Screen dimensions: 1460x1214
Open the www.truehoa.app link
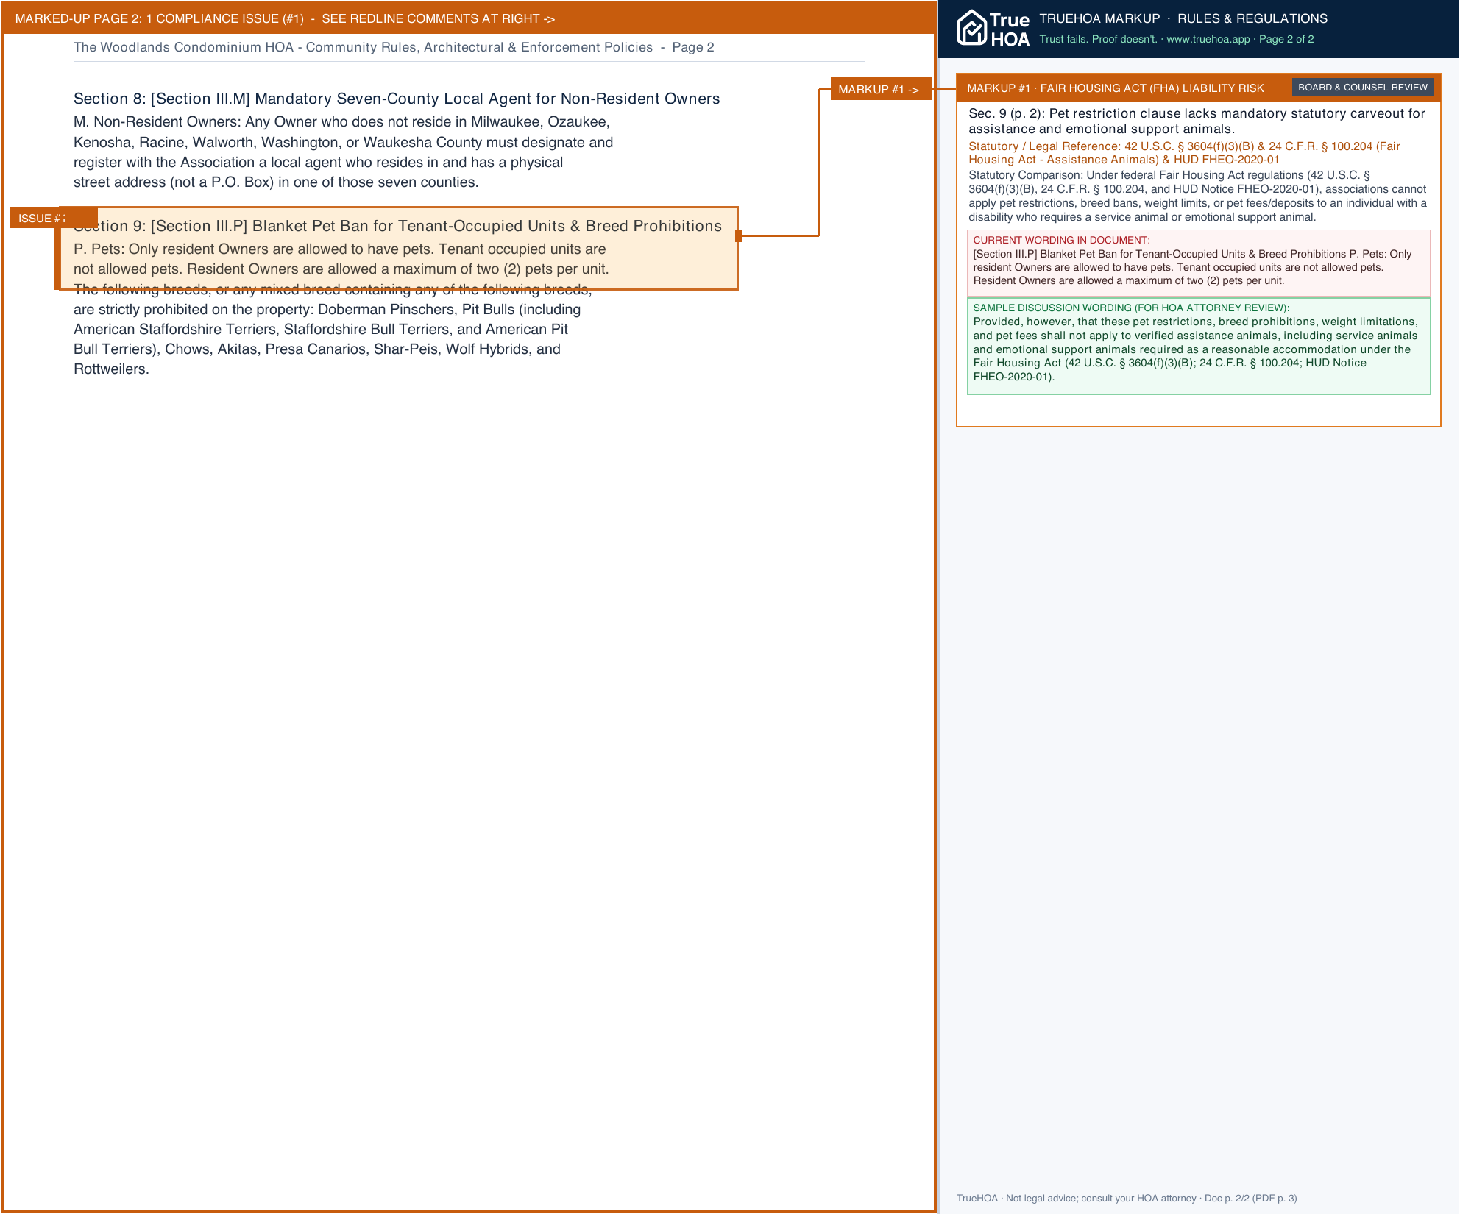pyautogui.click(x=1208, y=39)
